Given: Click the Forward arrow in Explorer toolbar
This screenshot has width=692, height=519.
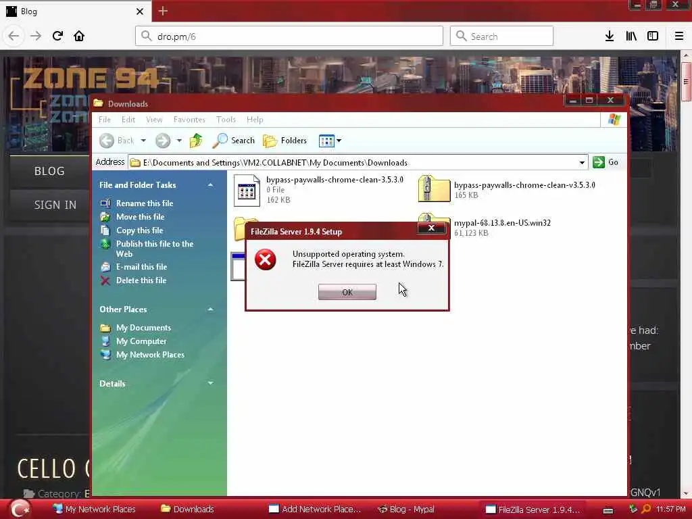Looking at the screenshot, I should click(x=163, y=141).
